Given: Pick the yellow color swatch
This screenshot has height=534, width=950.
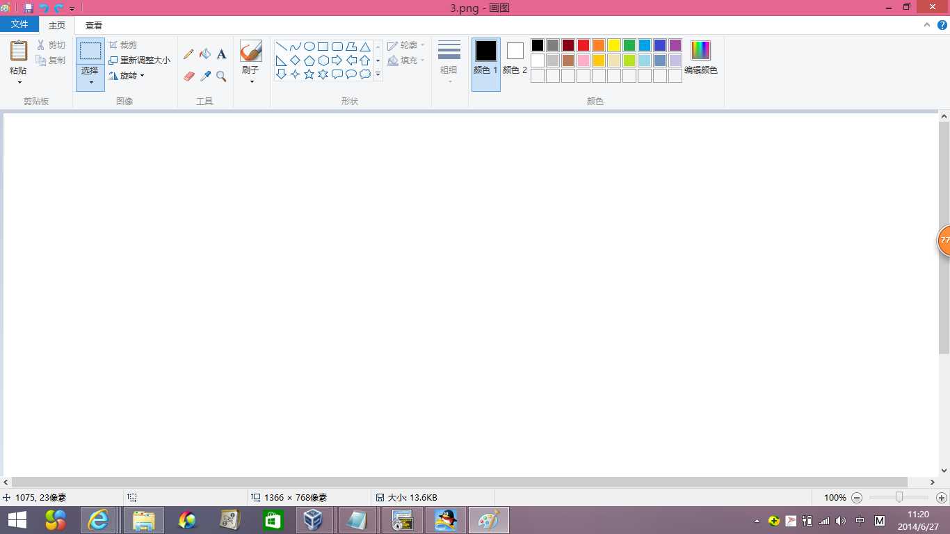Looking at the screenshot, I should click(614, 45).
